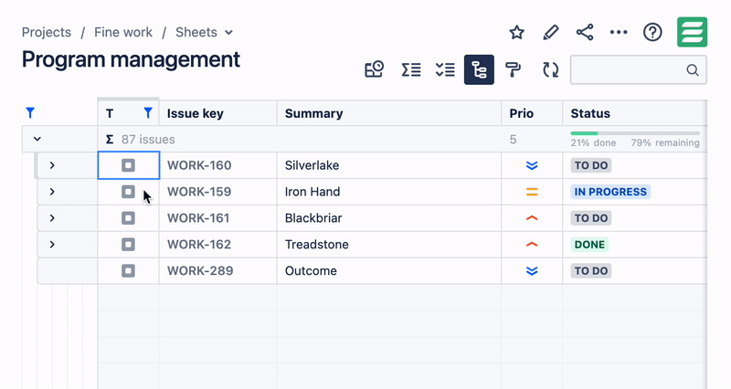Star this Program management sheet
Image resolution: width=731 pixels, height=389 pixels.
(x=516, y=32)
